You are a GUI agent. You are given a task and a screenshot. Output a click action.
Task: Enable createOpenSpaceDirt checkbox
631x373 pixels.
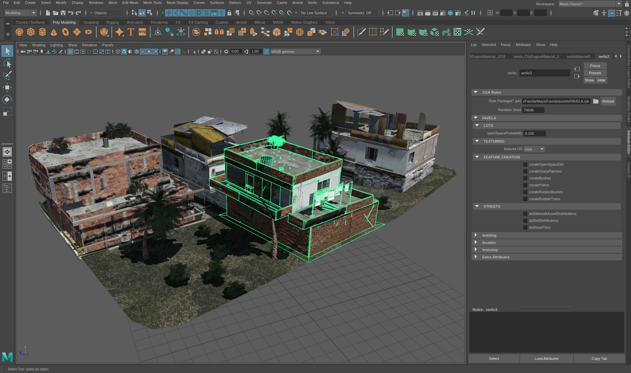coord(525,164)
